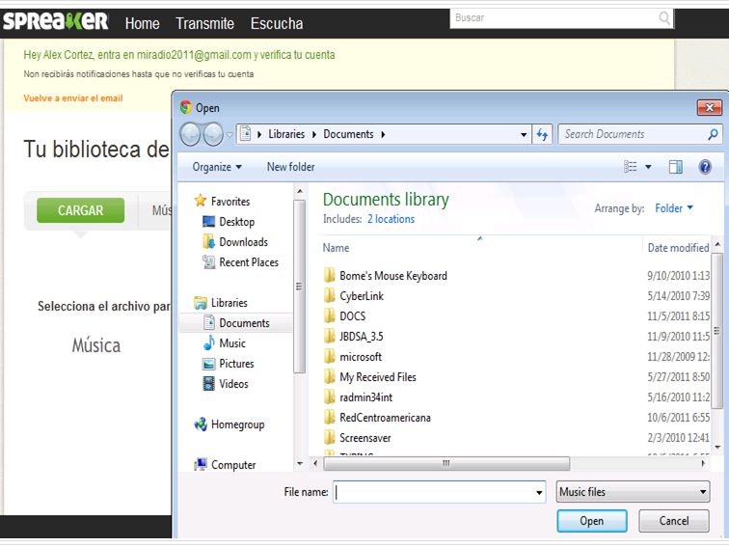Open Home in Spreaker navigation
The width and height of the screenshot is (729, 547).
click(143, 23)
